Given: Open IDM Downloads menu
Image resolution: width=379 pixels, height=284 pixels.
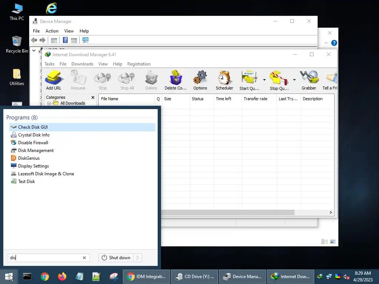Looking at the screenshot, I should (82, 64).
